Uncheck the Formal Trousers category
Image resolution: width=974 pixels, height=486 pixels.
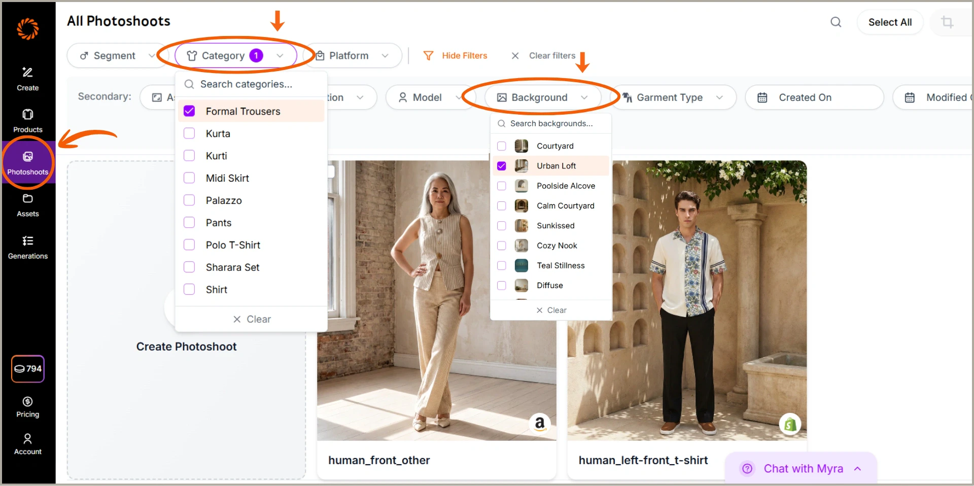click(x=189, y=111)
